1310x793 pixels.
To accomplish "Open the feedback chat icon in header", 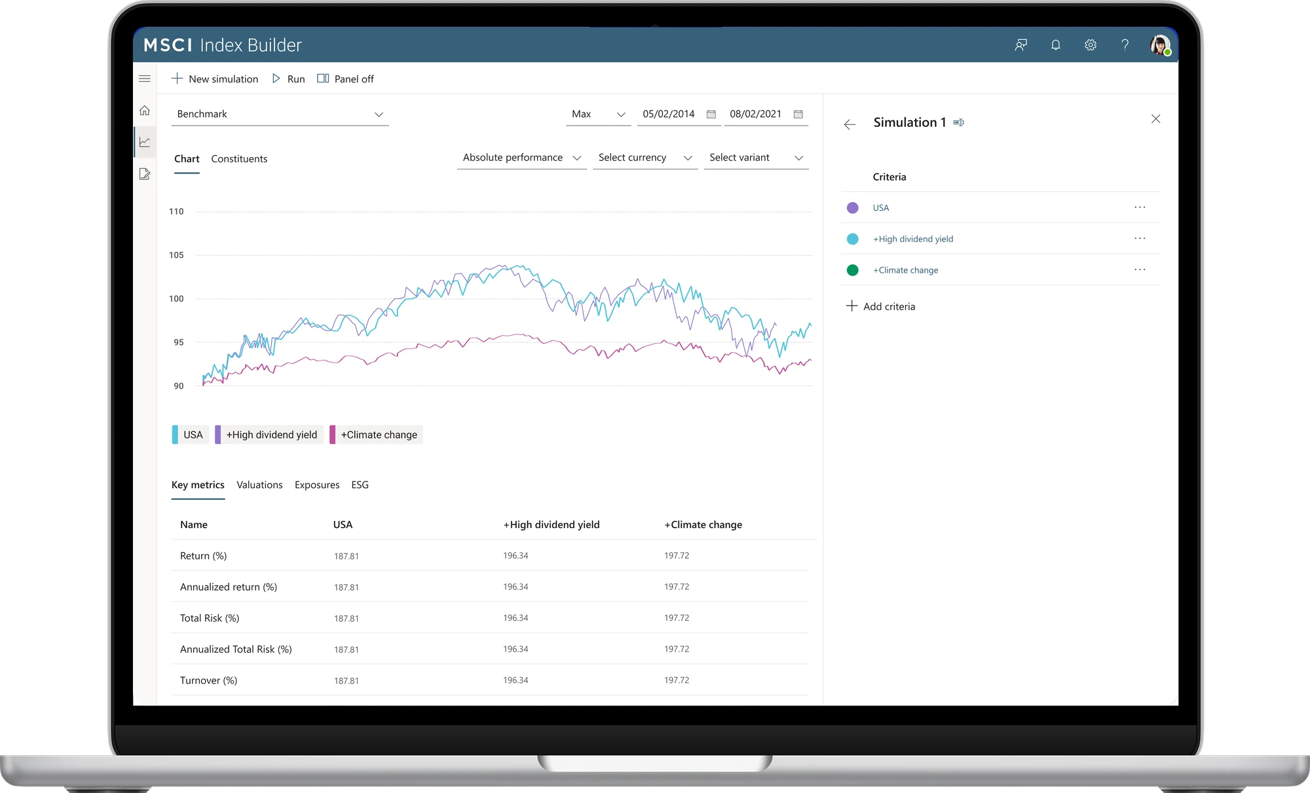I will (x=1020, y=45).
